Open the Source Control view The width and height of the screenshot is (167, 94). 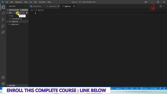tap(3, 20)
